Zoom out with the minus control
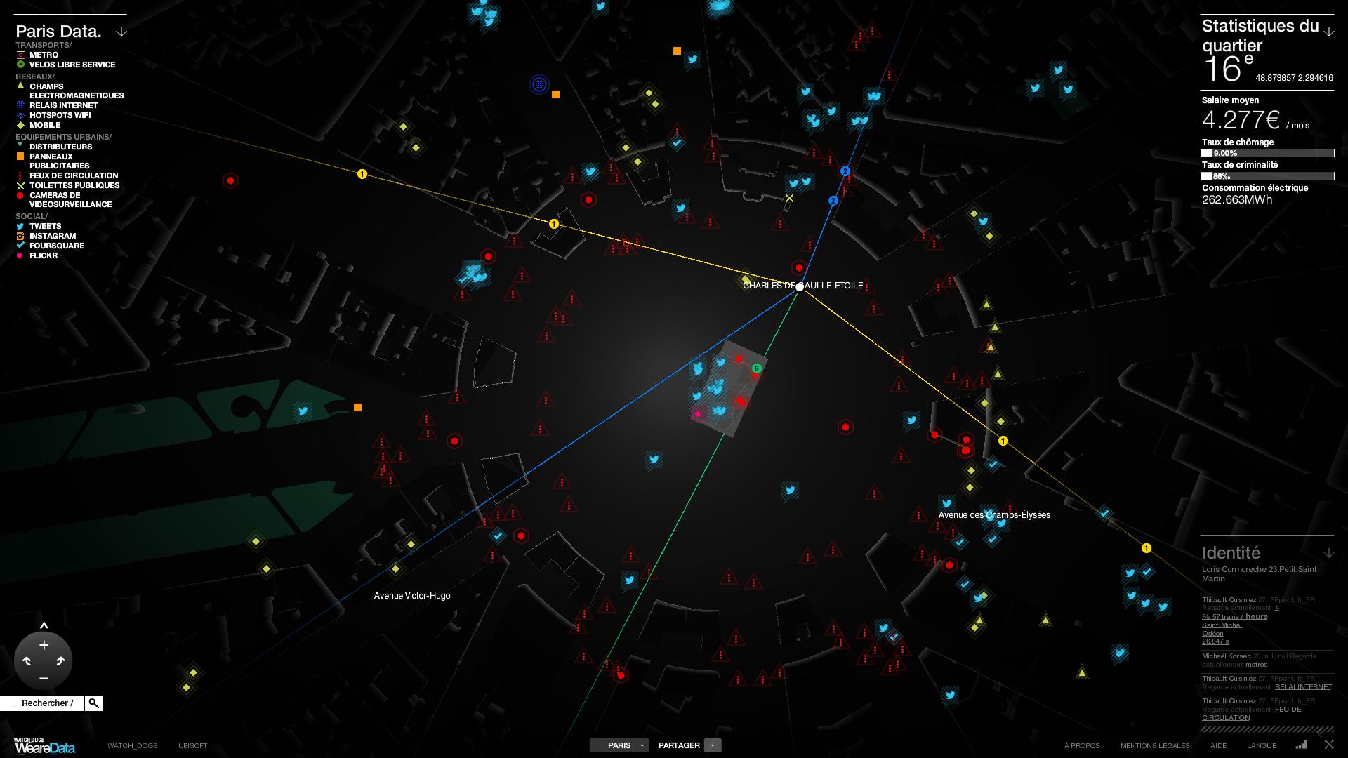1348x758 pixels. coord(44,678)
